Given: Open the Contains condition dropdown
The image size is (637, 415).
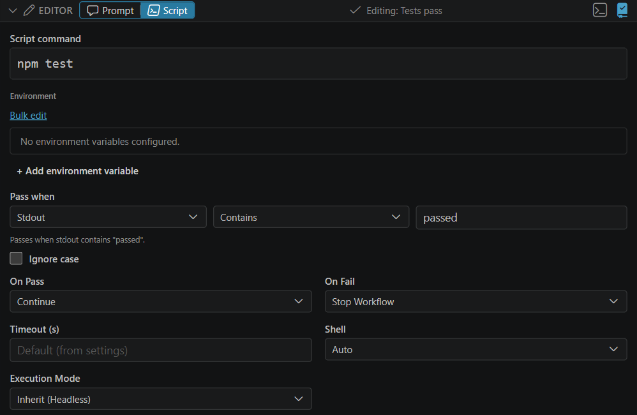Looking at the screenshot, I should [311, 217].
